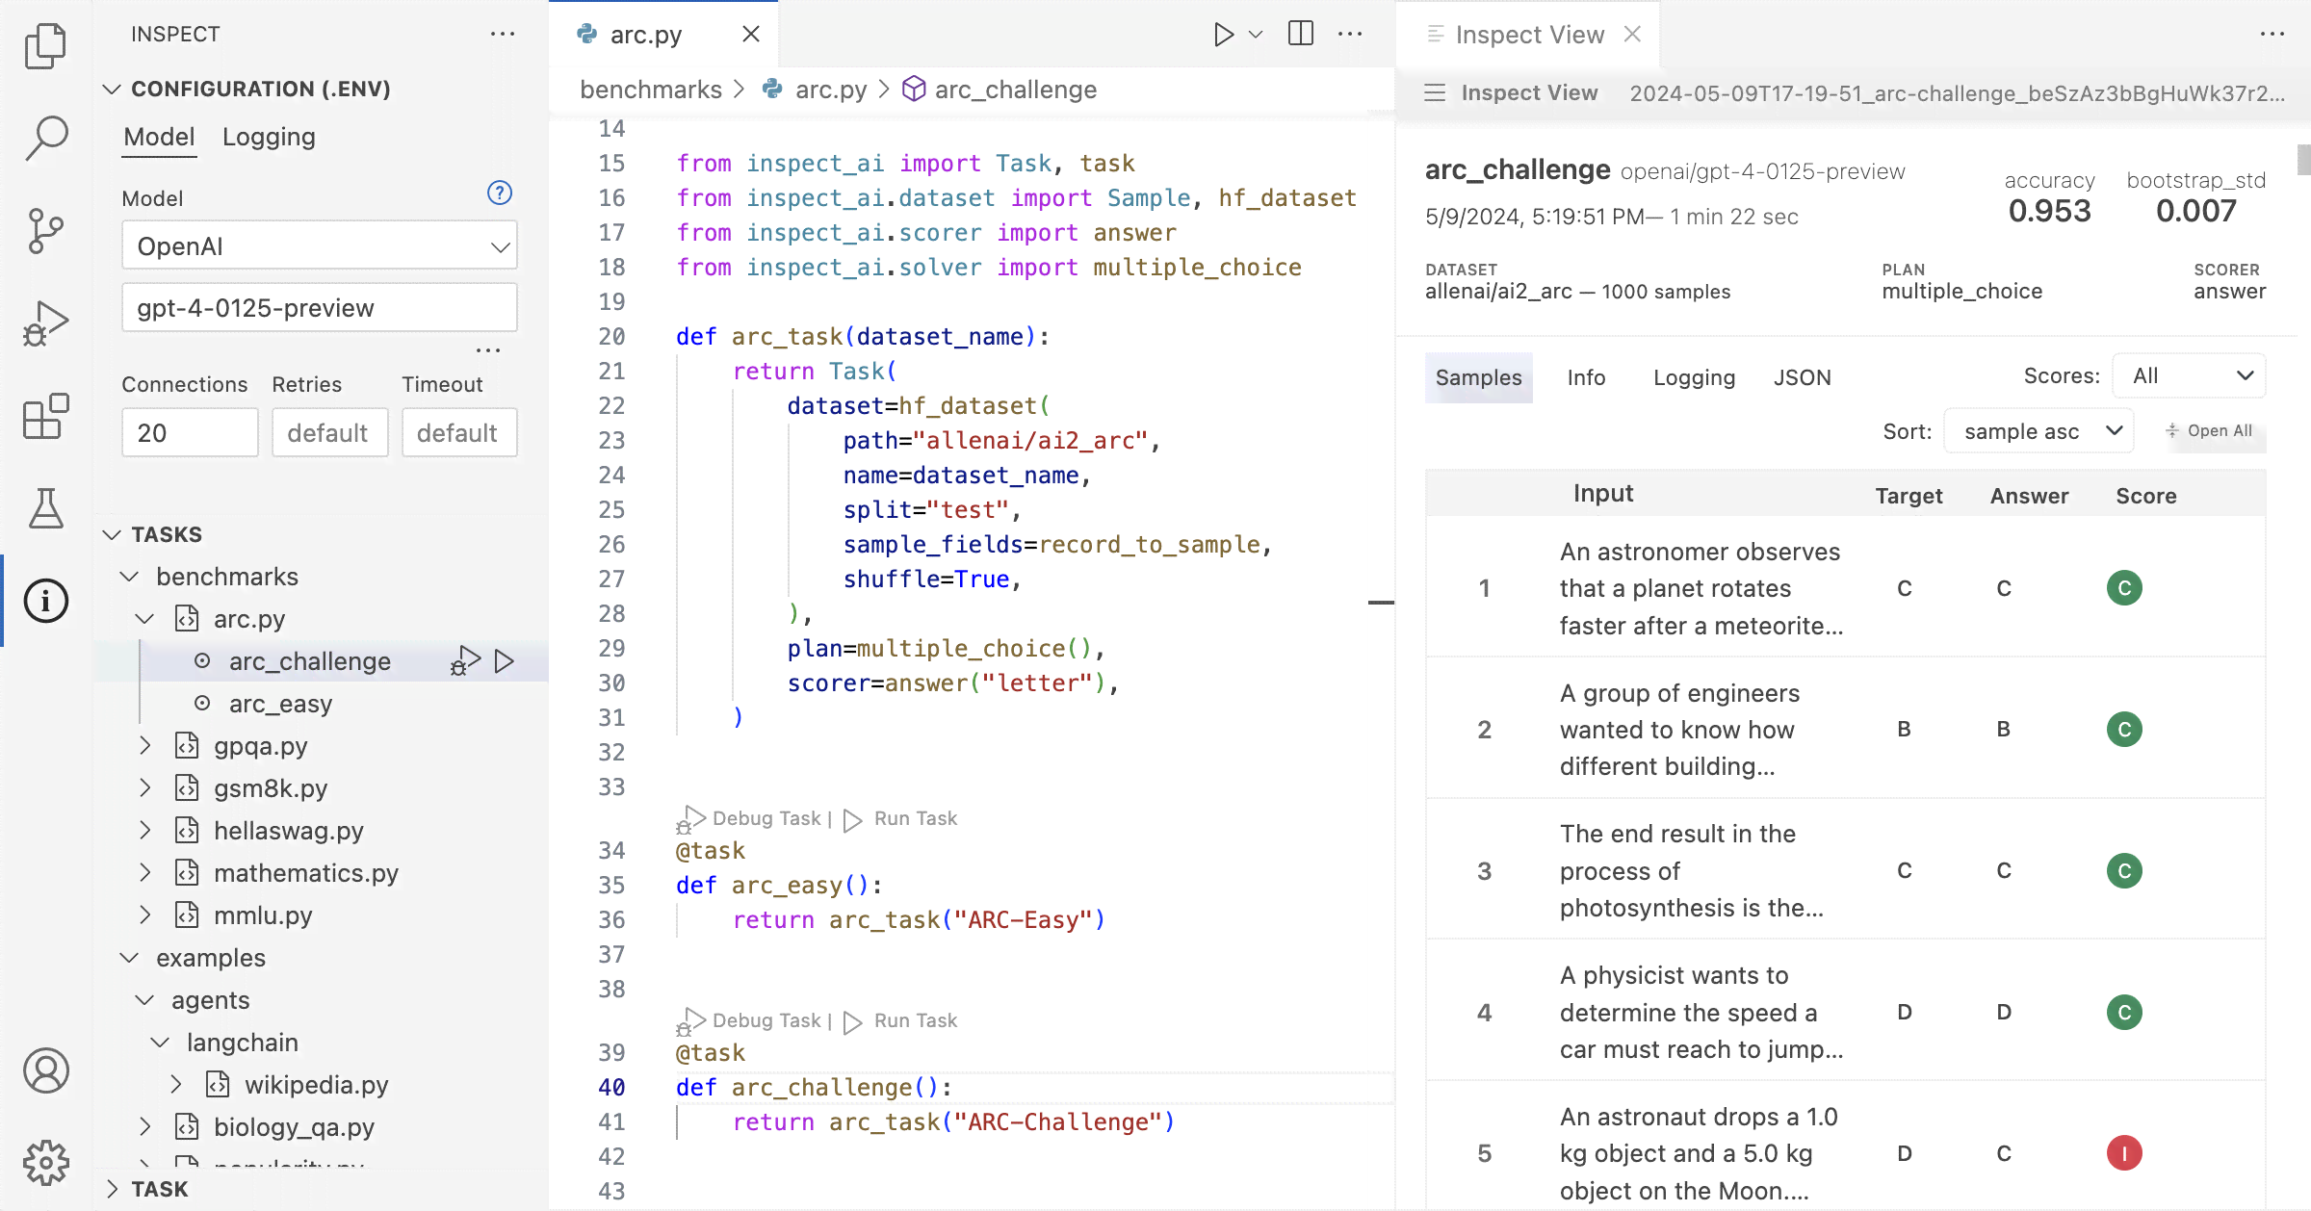Click the split editor icon in top toolbar

pos(1301,32)
